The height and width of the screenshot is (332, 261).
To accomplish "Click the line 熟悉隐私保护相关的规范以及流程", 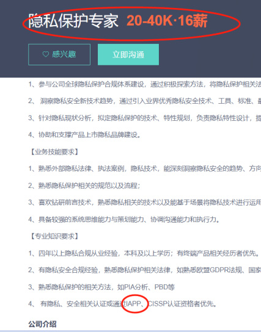I will pyautogui.click(x=84, y=186).
